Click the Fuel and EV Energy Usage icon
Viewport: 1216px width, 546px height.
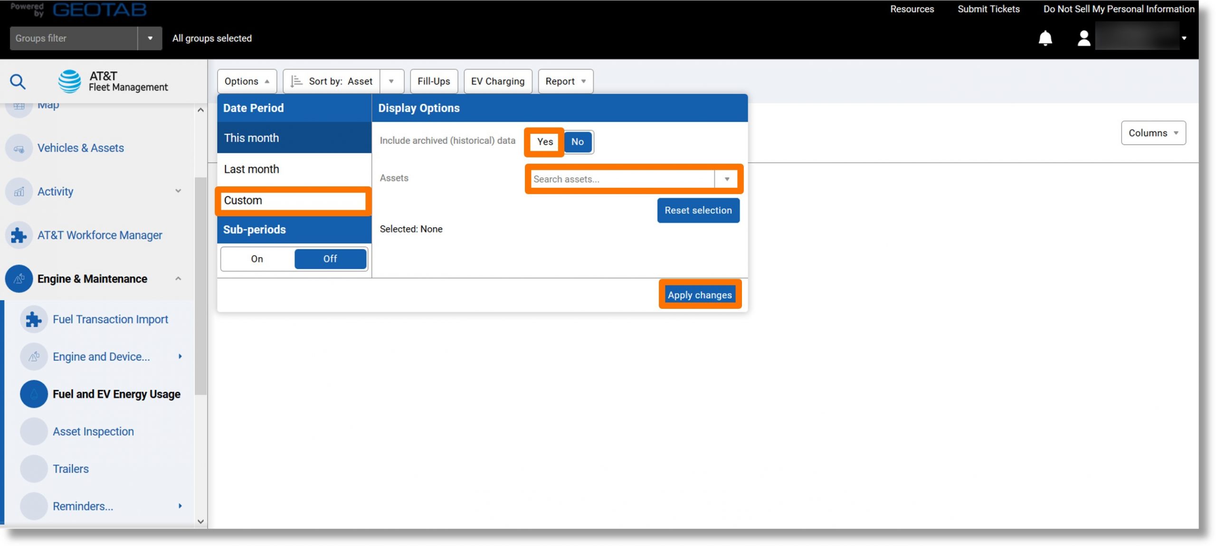point(34,393)
